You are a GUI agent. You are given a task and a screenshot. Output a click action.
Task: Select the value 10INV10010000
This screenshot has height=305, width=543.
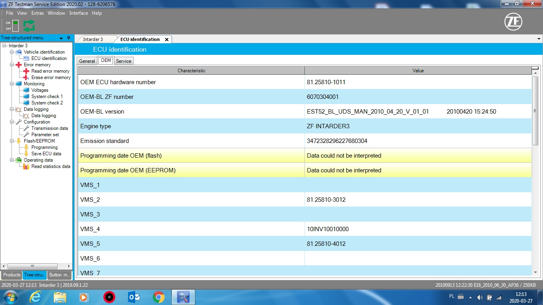point(328,229)
